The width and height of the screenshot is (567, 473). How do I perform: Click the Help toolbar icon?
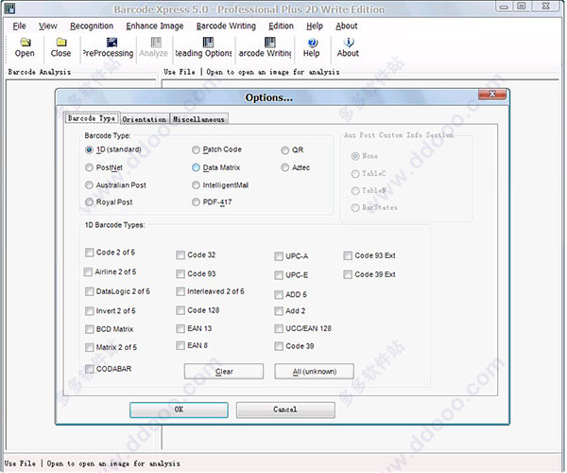tap(311, 47)
